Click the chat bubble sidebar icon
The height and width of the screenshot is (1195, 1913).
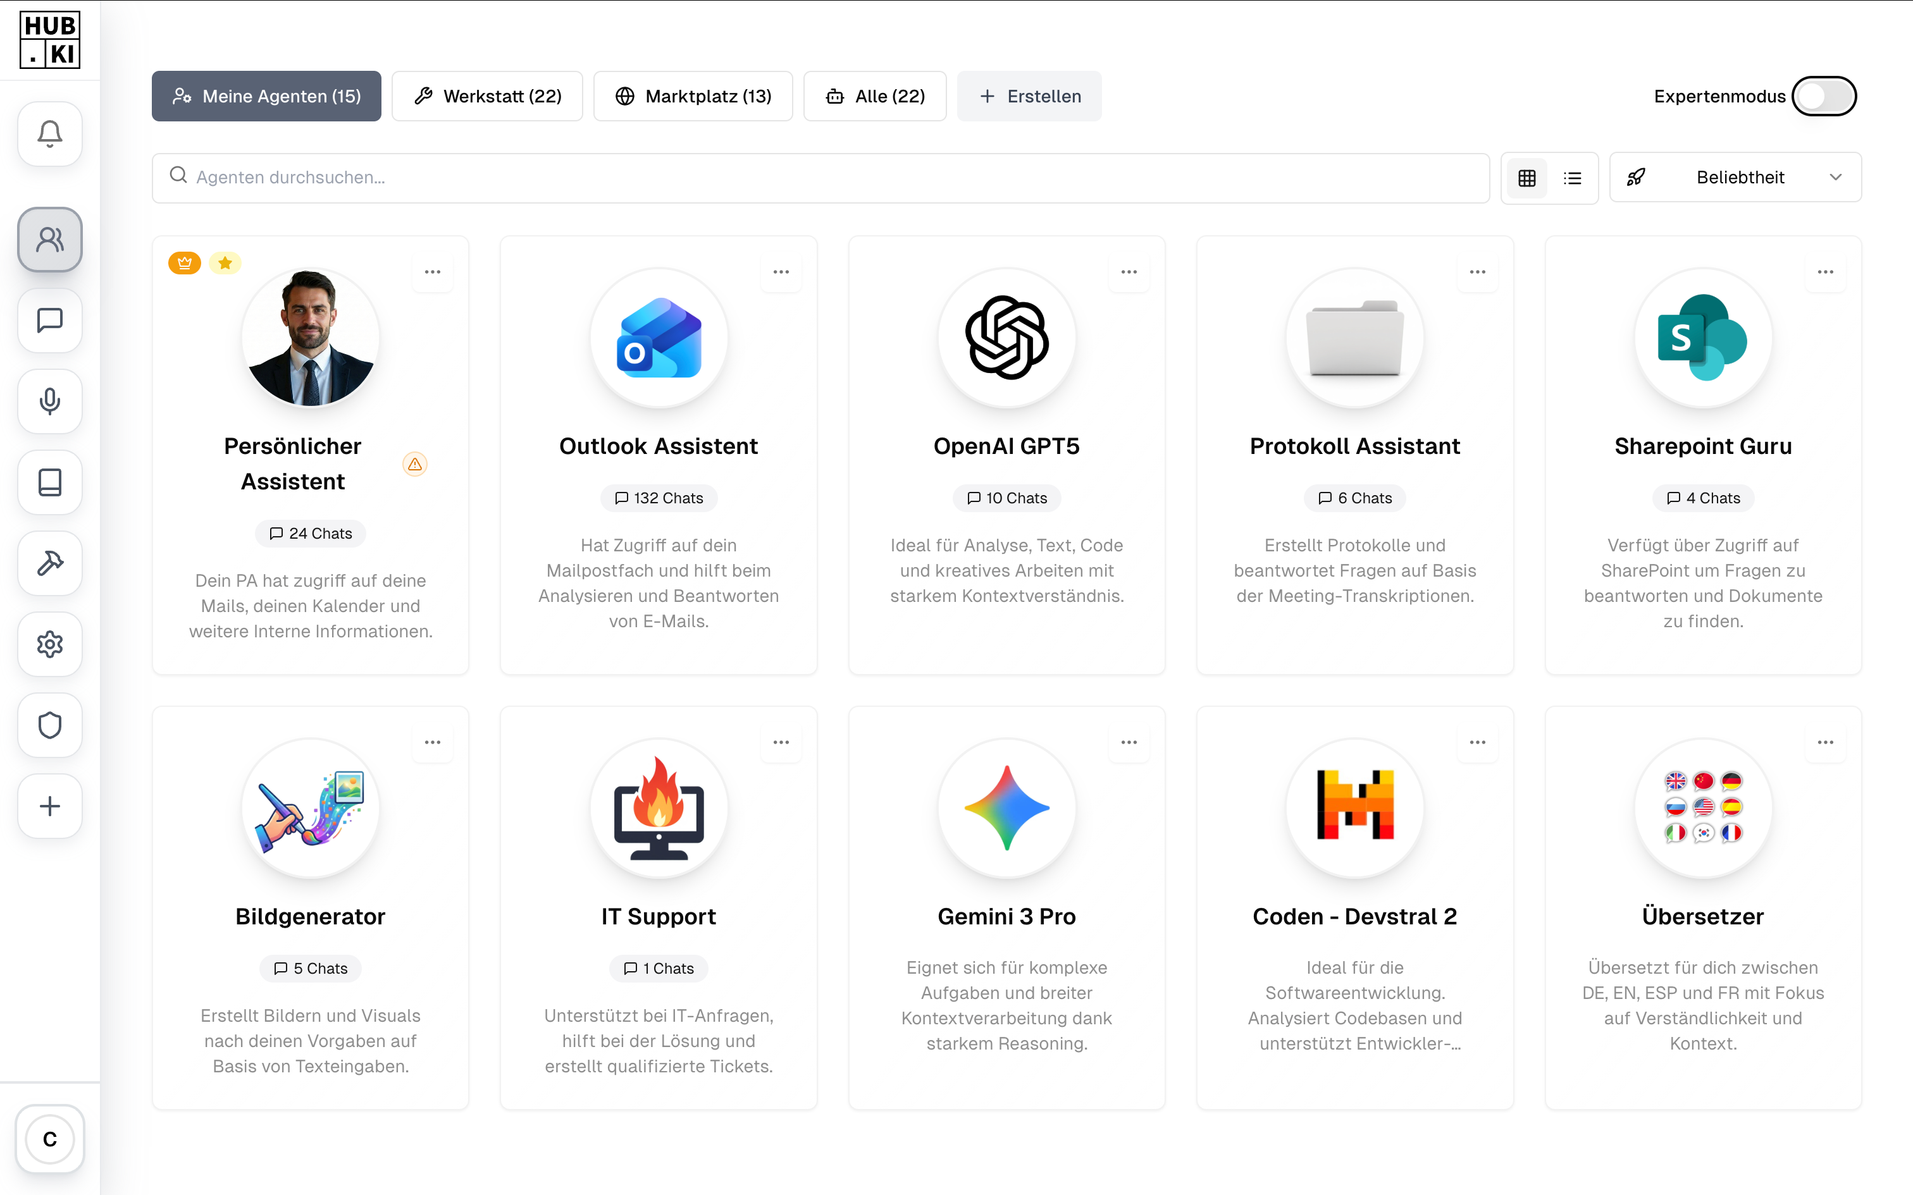click(50, 320)
